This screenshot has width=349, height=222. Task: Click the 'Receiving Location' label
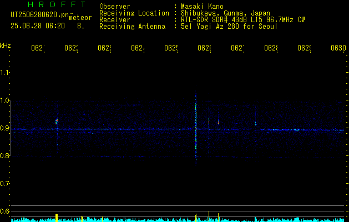(134, 13)
